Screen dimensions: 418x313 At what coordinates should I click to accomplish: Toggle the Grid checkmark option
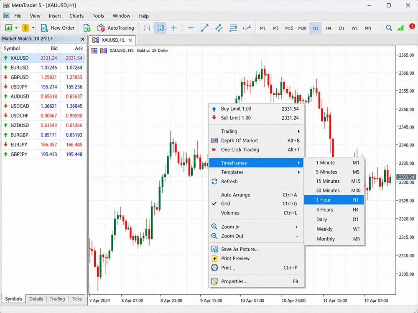pyautogui.click(x=257, y=204)
